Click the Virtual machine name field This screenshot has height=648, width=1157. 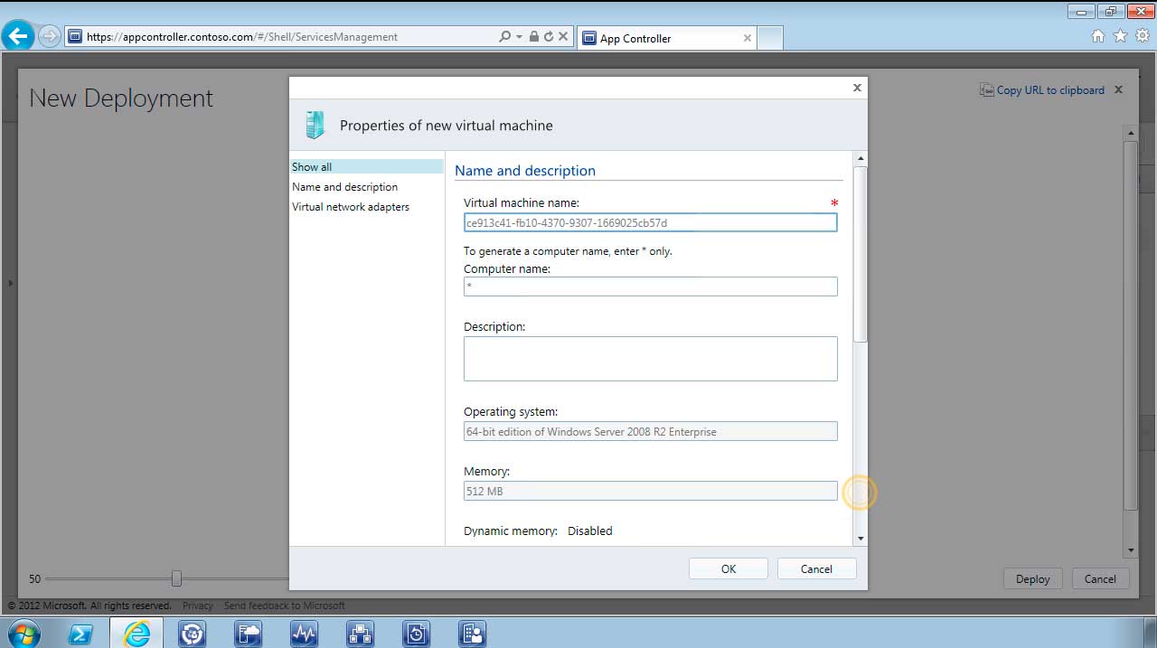(651, 222)
